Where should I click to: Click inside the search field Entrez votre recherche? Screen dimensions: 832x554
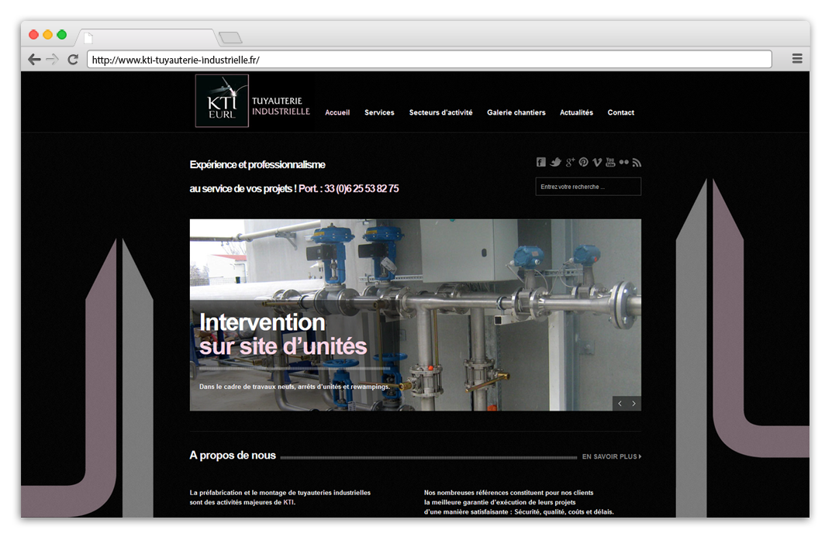[588, 186]
